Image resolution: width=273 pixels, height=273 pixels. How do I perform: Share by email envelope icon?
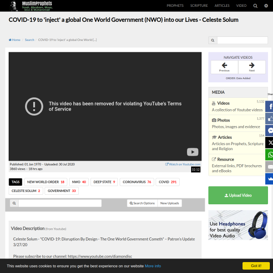pos(270,167)
